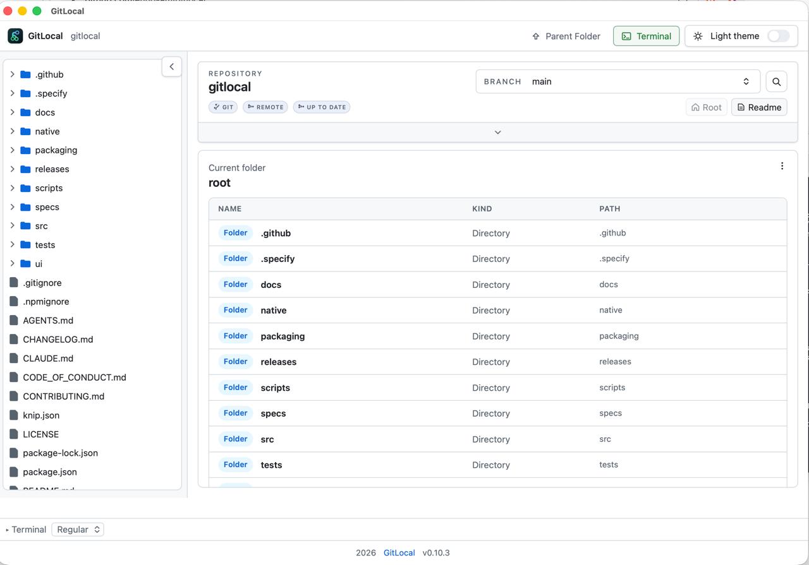Click the PATH column header

click(x=610, y=209)
